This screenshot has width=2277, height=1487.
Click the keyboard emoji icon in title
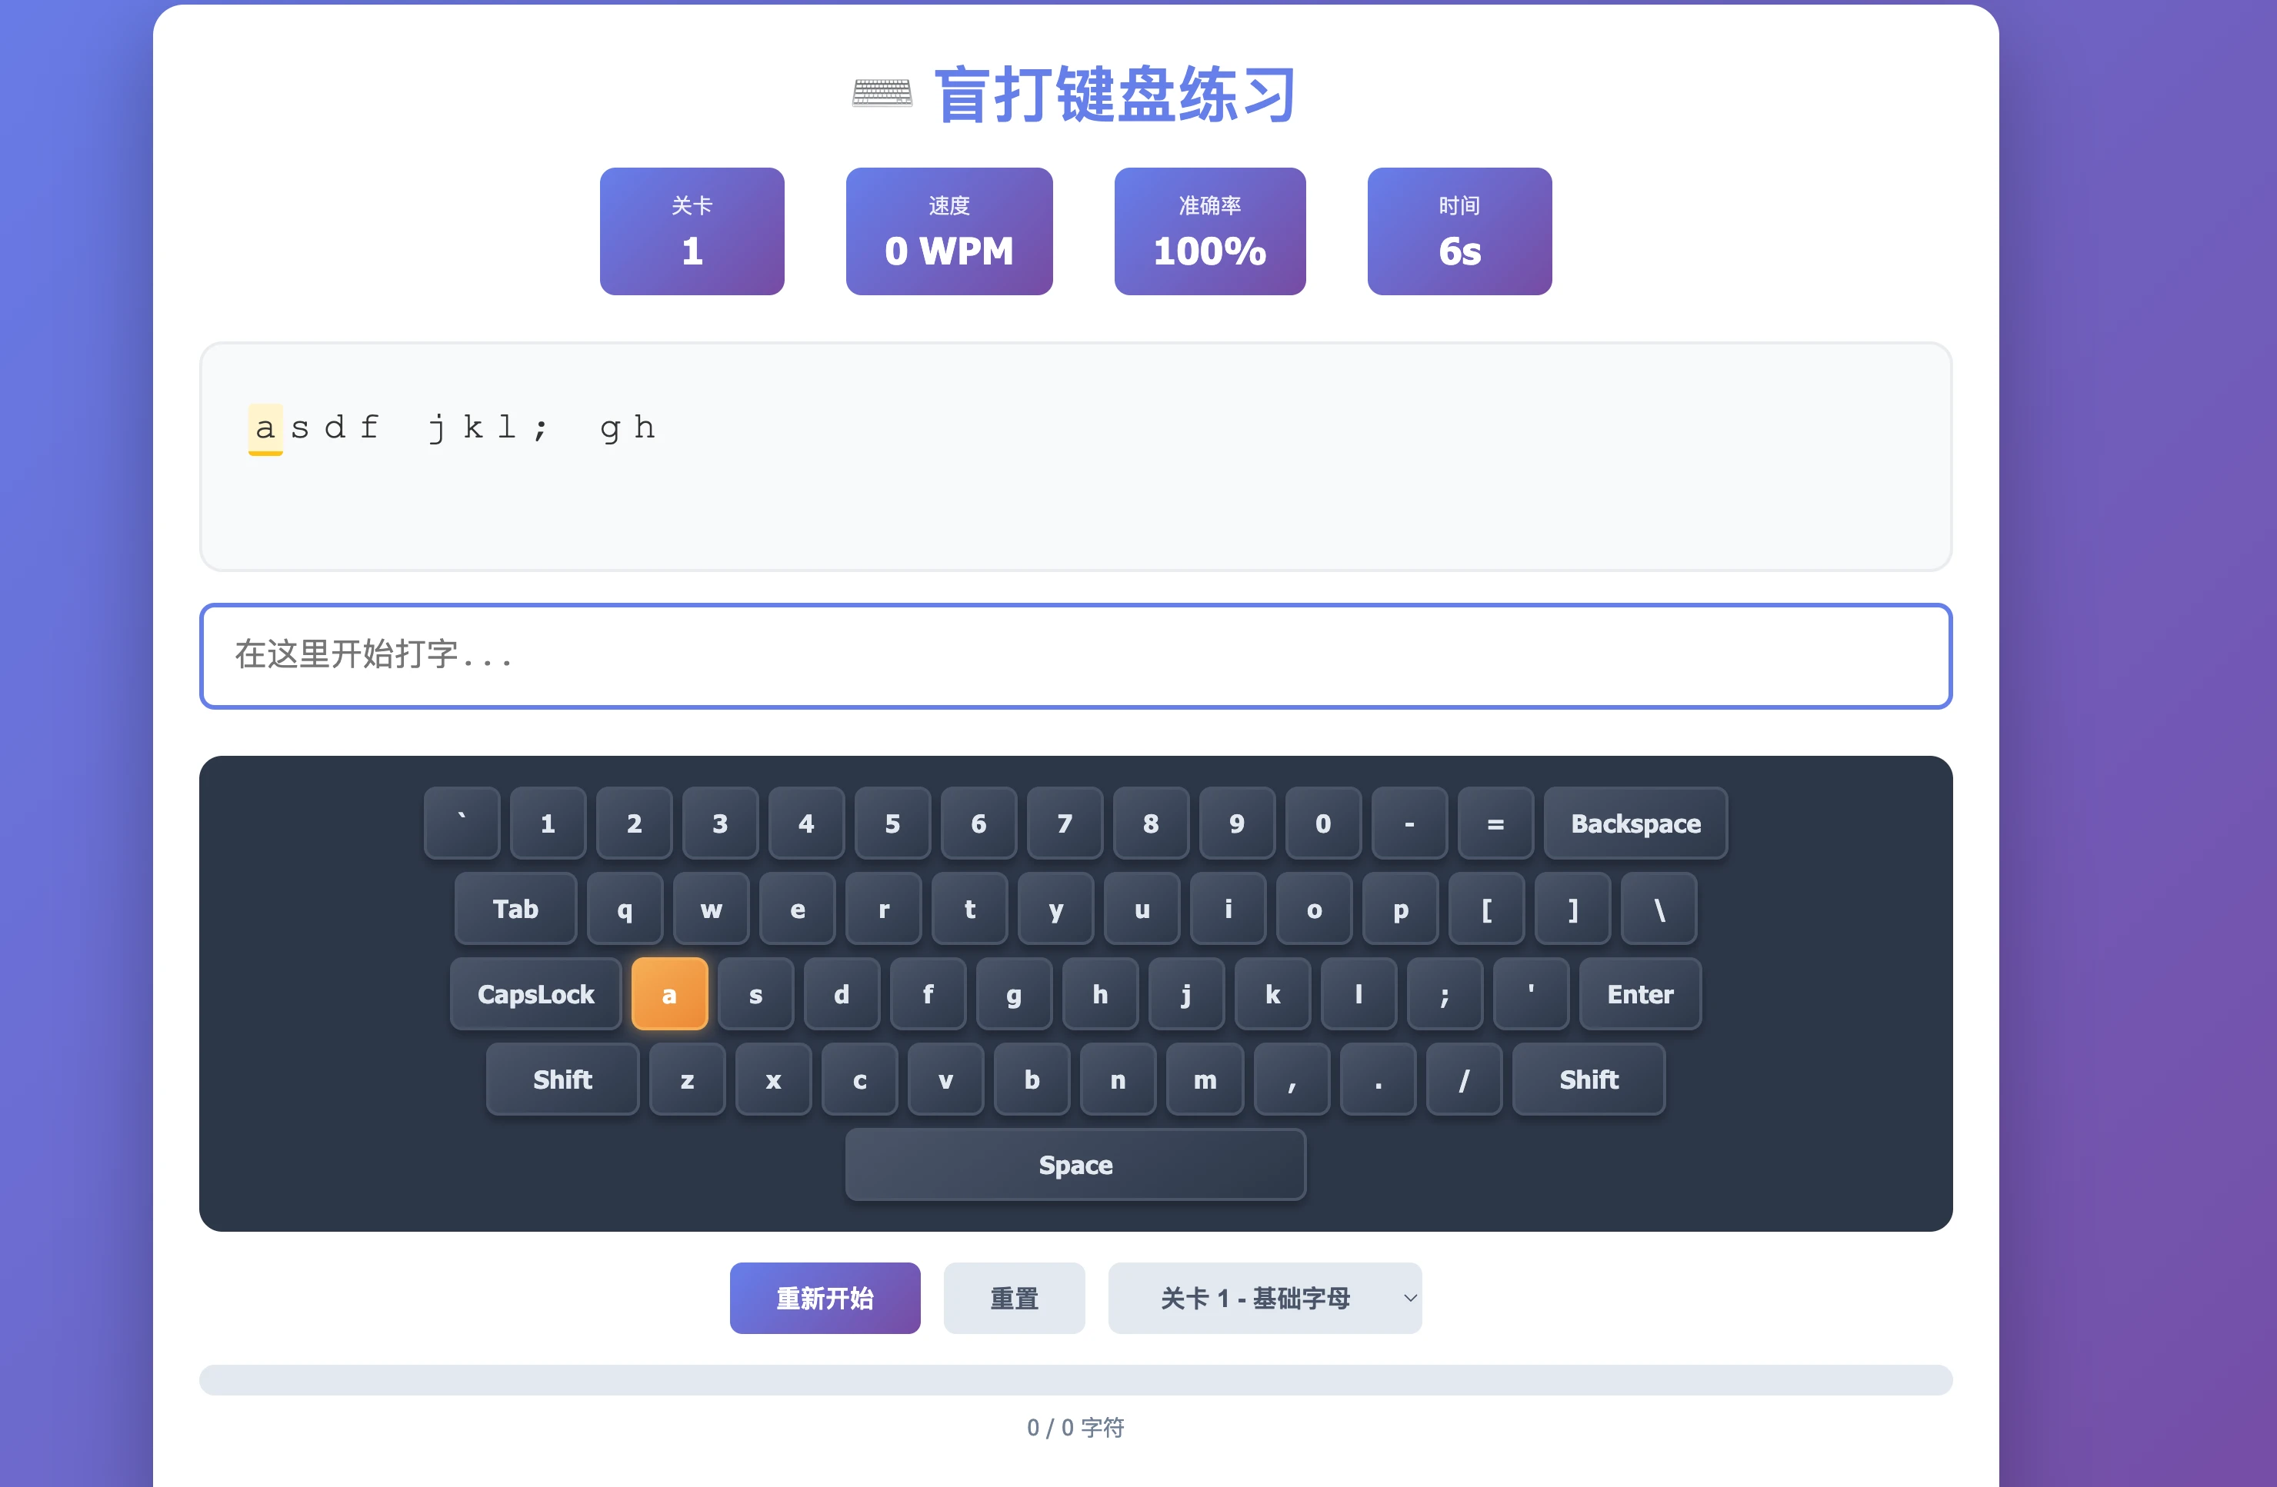[x=882, y=94]
